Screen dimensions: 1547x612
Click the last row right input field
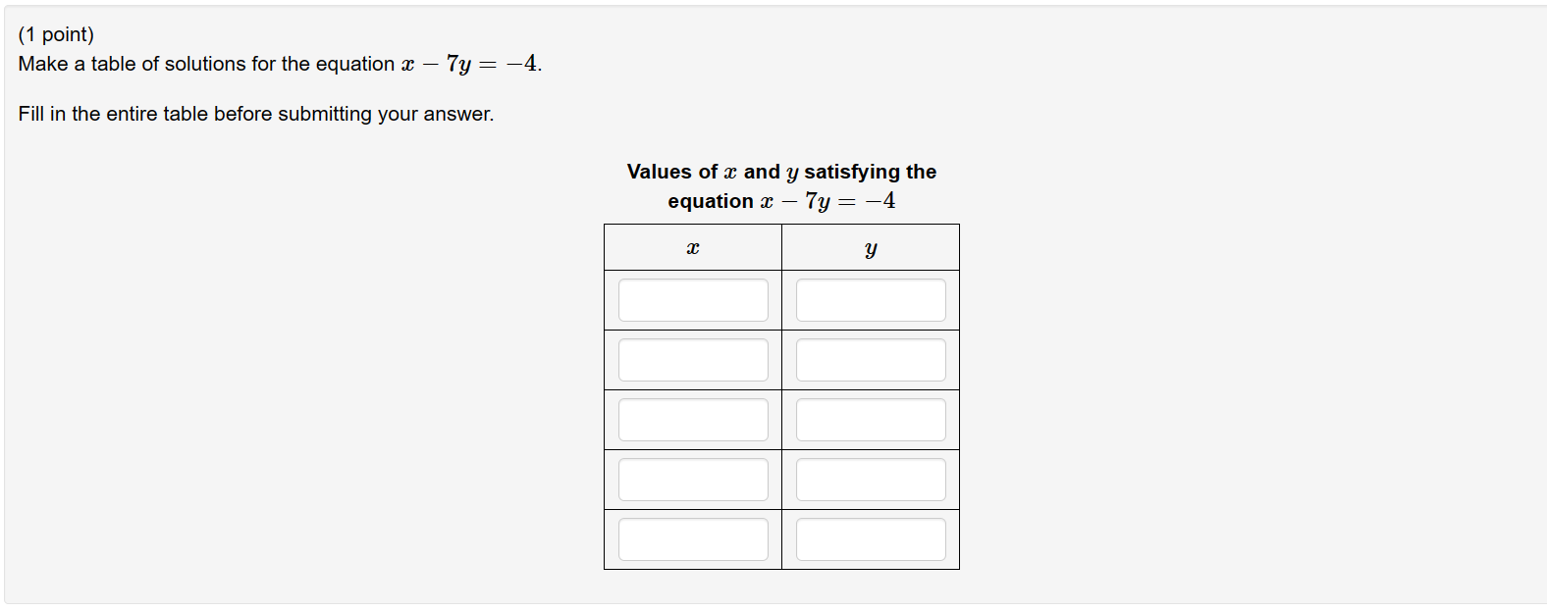[870, 538]
